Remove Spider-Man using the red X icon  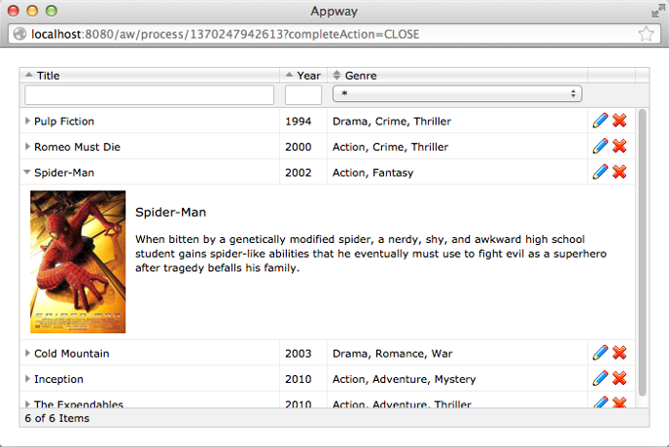click(619, 172)
